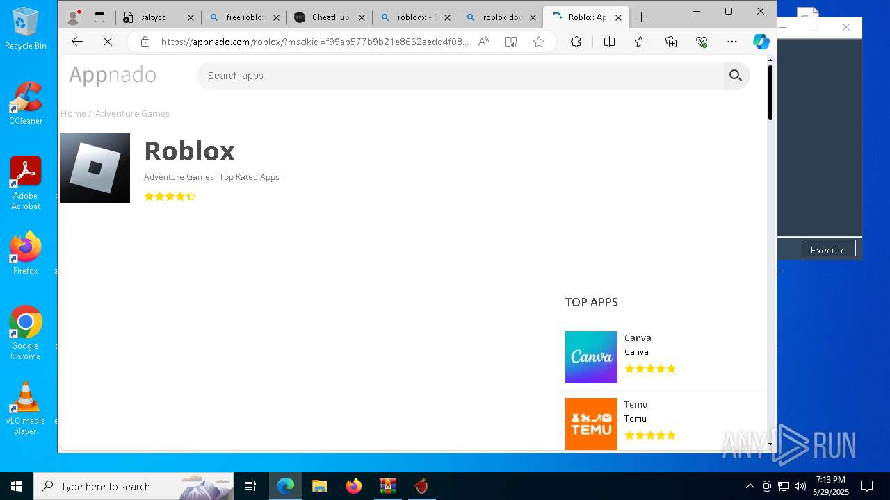
Task: Click the scrollbar down arrow
Action: [770, 444]
